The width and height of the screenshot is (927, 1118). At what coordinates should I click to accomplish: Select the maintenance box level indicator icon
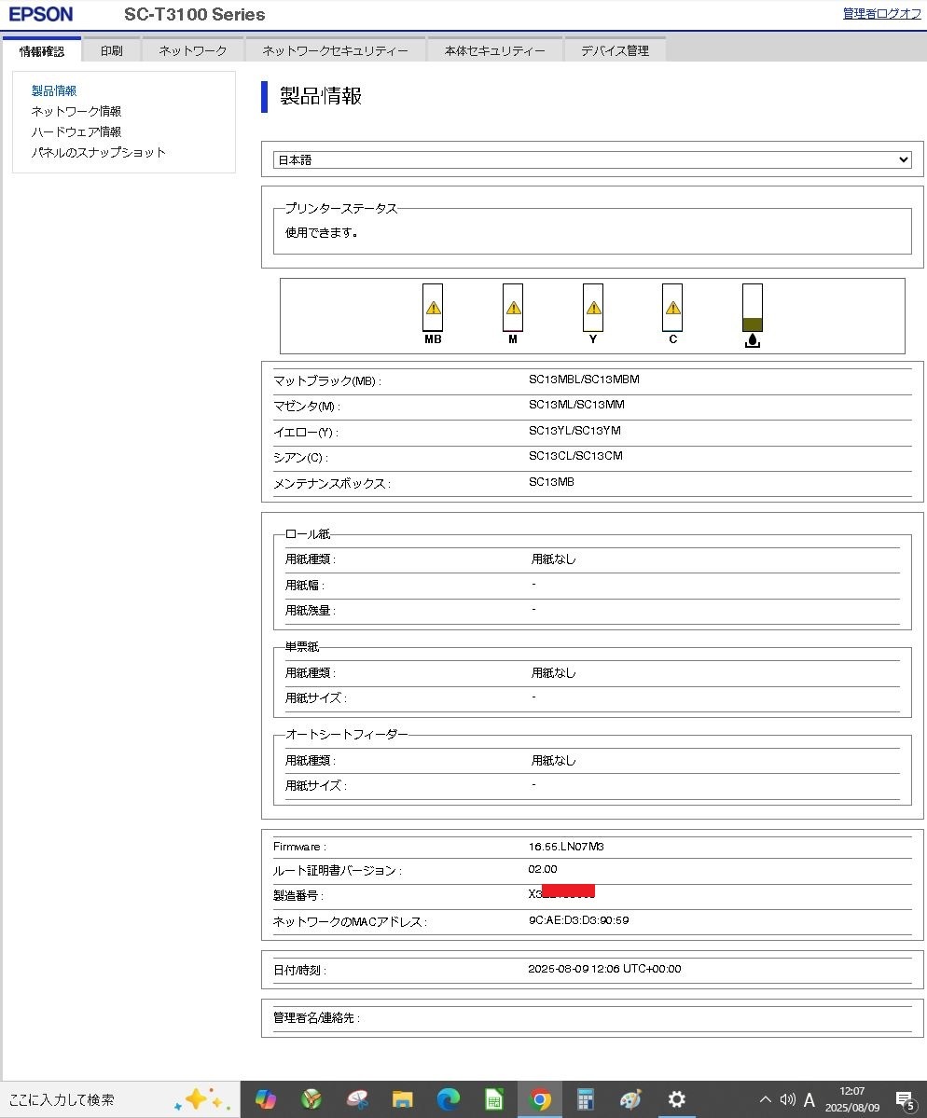pyautogui.click(x=753, y=308)
